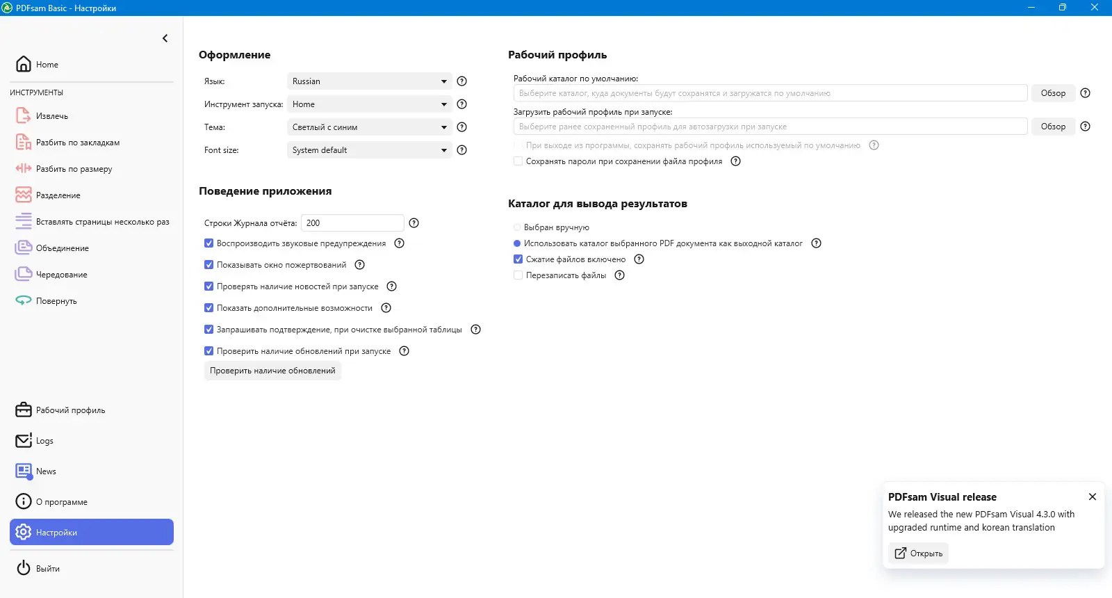Click the Проверить наличие обновлений button

(272, 371)
